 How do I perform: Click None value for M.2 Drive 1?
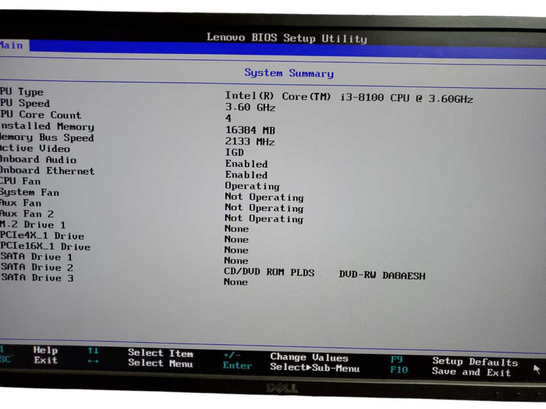(x=236, y=229)
